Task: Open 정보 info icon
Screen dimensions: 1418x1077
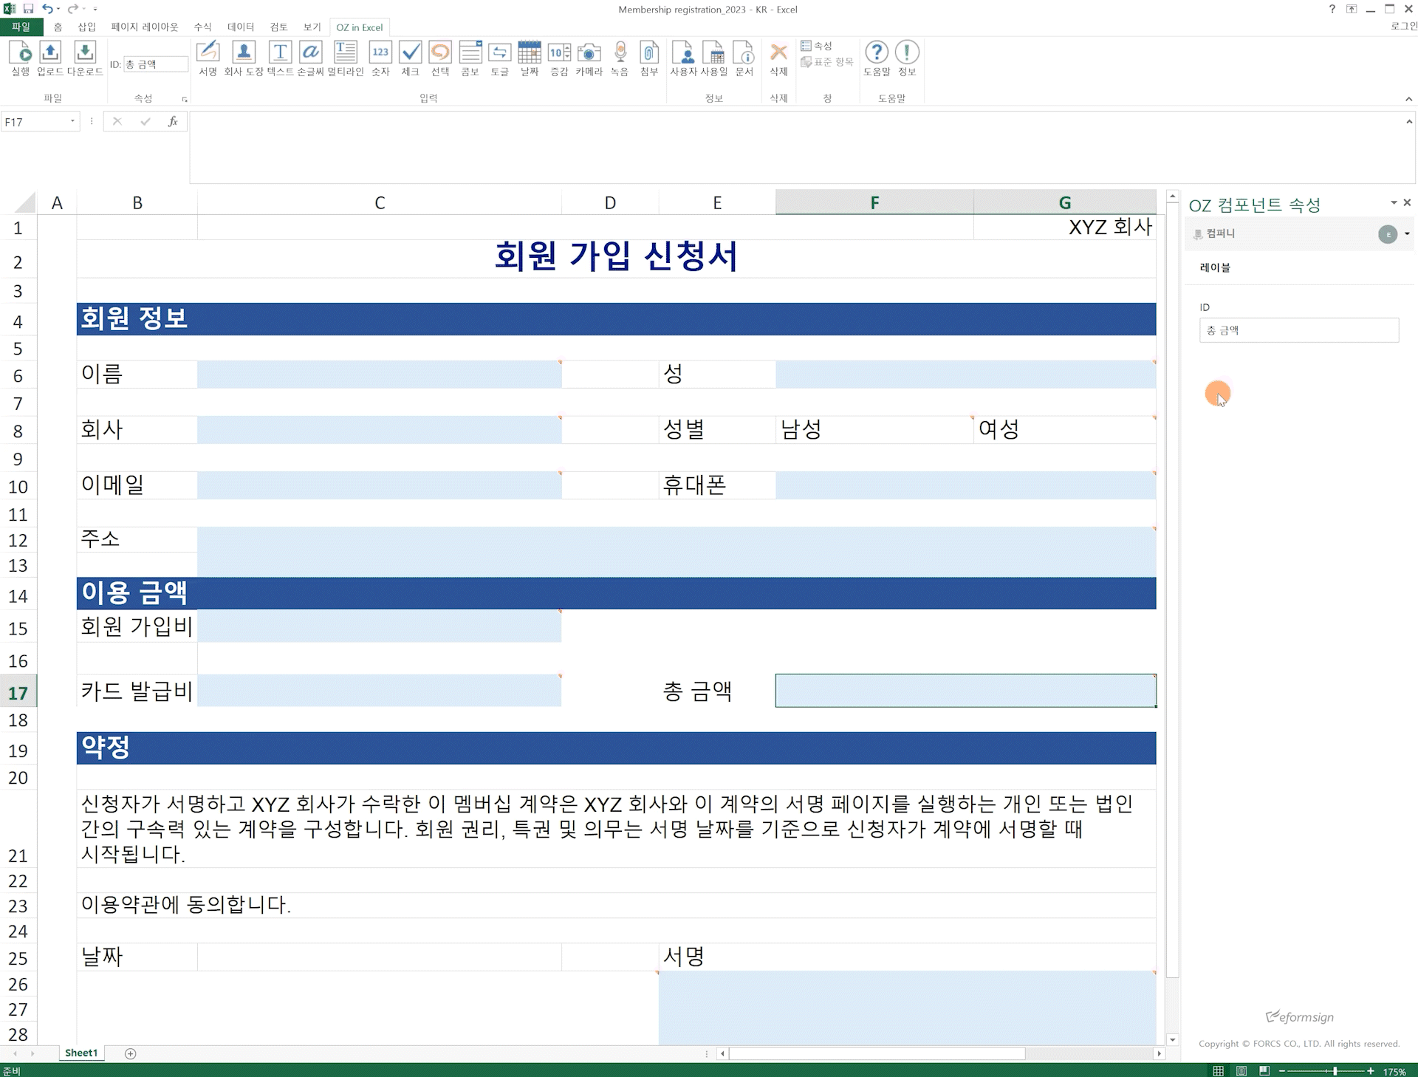Action: click(x=907, y=58)
